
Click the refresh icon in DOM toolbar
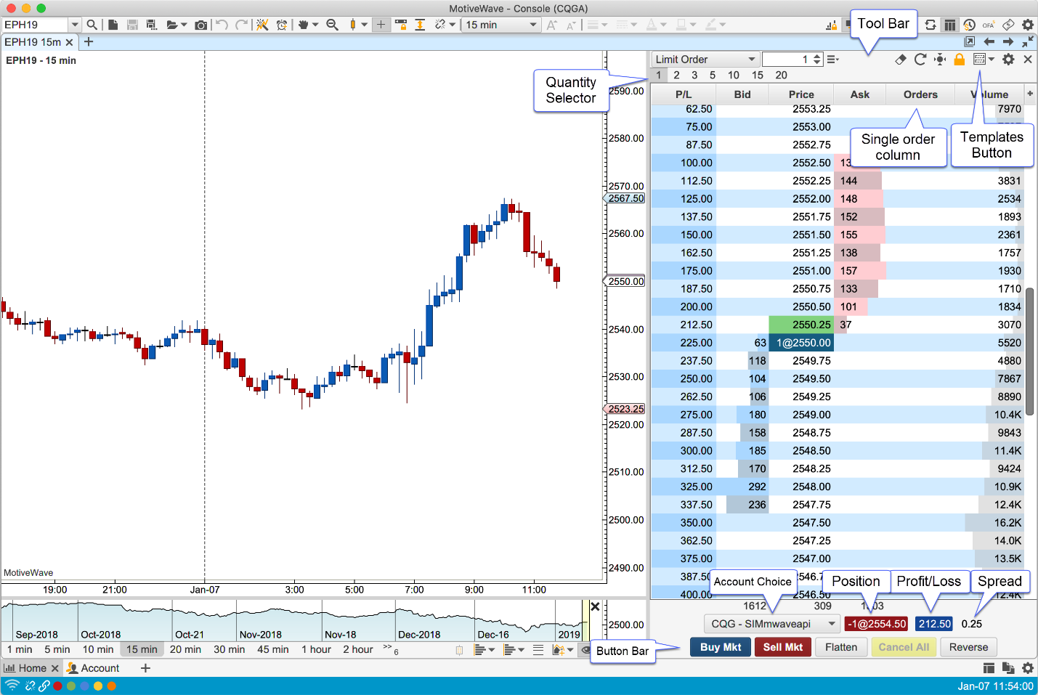coord(920,60)
